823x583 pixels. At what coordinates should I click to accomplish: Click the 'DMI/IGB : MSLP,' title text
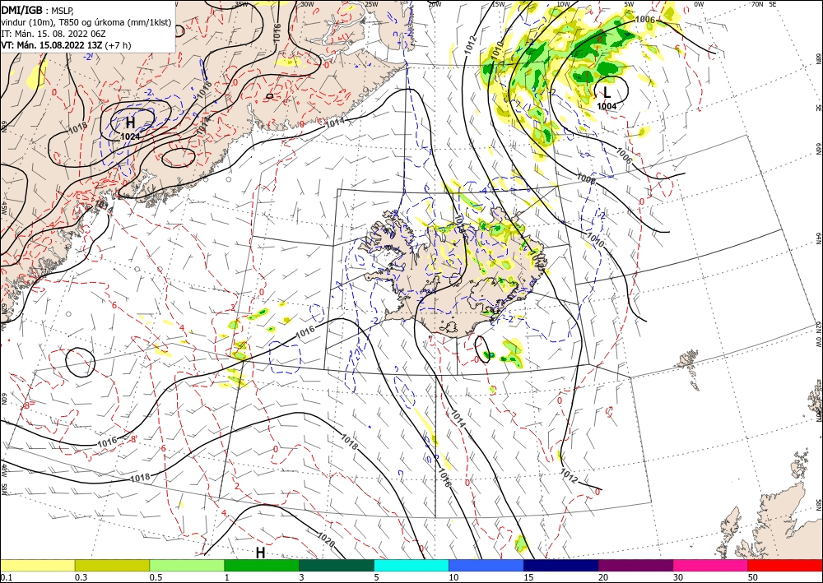37,11
